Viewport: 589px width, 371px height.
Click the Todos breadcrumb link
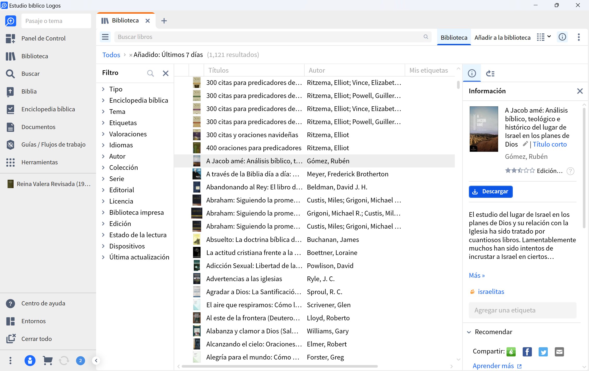(x=111, y=55)
